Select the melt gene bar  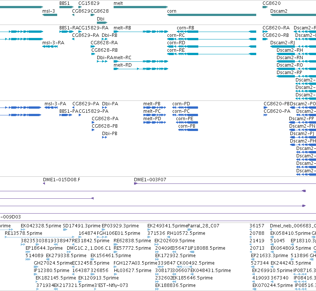pos(141,7)
